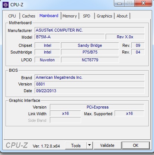The width and height of the screenshot is (154, 155).
Task: Click the LPCIO NCT6779 field
Action: tap(90, 60)
